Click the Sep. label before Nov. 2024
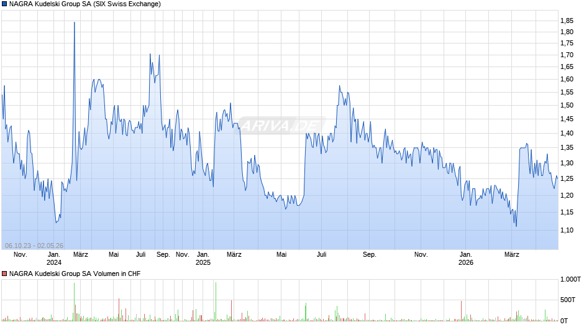This screenshot has height=327, width=584. pyautogui.click(x=163, y=255)
